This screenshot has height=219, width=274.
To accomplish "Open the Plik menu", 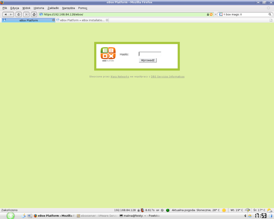I will [x=5, y=8].
